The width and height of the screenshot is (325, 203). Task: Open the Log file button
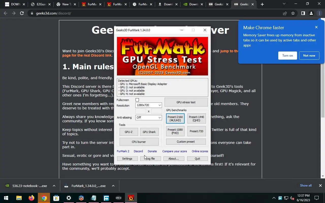(151, 159)
